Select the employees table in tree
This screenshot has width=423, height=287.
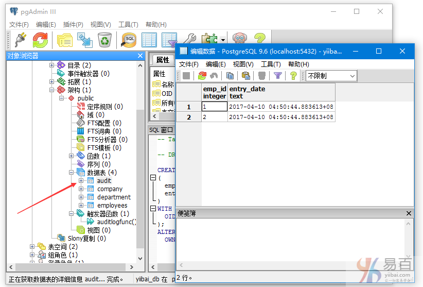(x=112, y=206)
